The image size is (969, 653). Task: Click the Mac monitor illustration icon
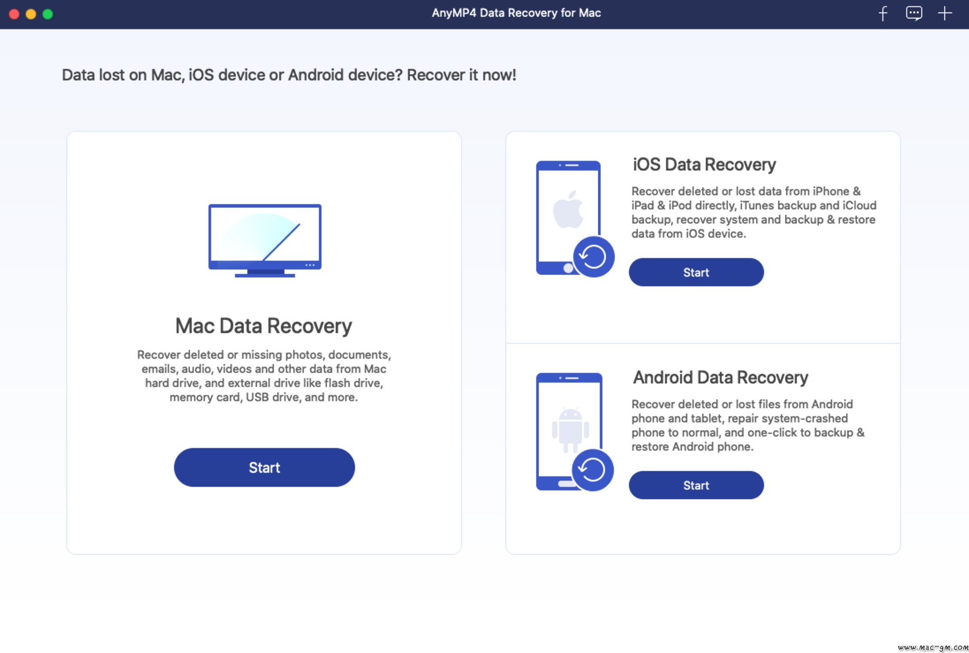[265, 240]
